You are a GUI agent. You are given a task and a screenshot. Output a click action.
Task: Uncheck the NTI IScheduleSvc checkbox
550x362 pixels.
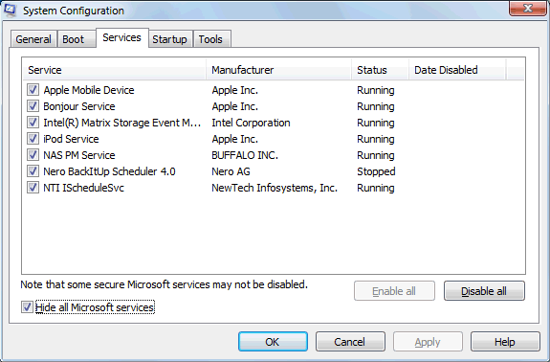33,188
